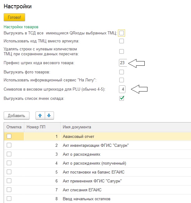Click the move down arrow icon

[49, 115]
